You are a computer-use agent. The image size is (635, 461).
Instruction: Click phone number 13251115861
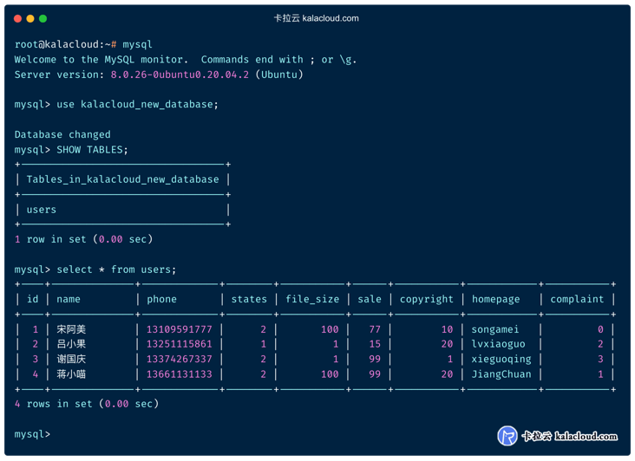(180, 344)
